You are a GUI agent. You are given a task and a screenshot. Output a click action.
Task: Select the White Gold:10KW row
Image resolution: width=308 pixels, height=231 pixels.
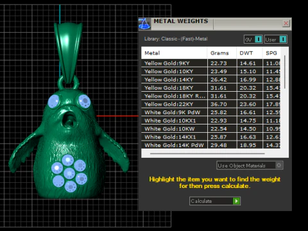(210, 129)
